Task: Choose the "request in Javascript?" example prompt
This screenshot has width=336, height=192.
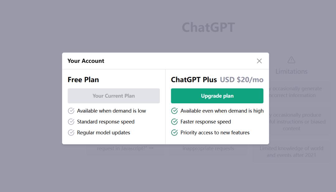Action: [125, 148]
